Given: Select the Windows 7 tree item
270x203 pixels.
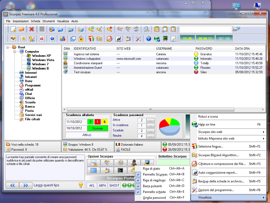Looking at the screenshot, I should [40, 64].
